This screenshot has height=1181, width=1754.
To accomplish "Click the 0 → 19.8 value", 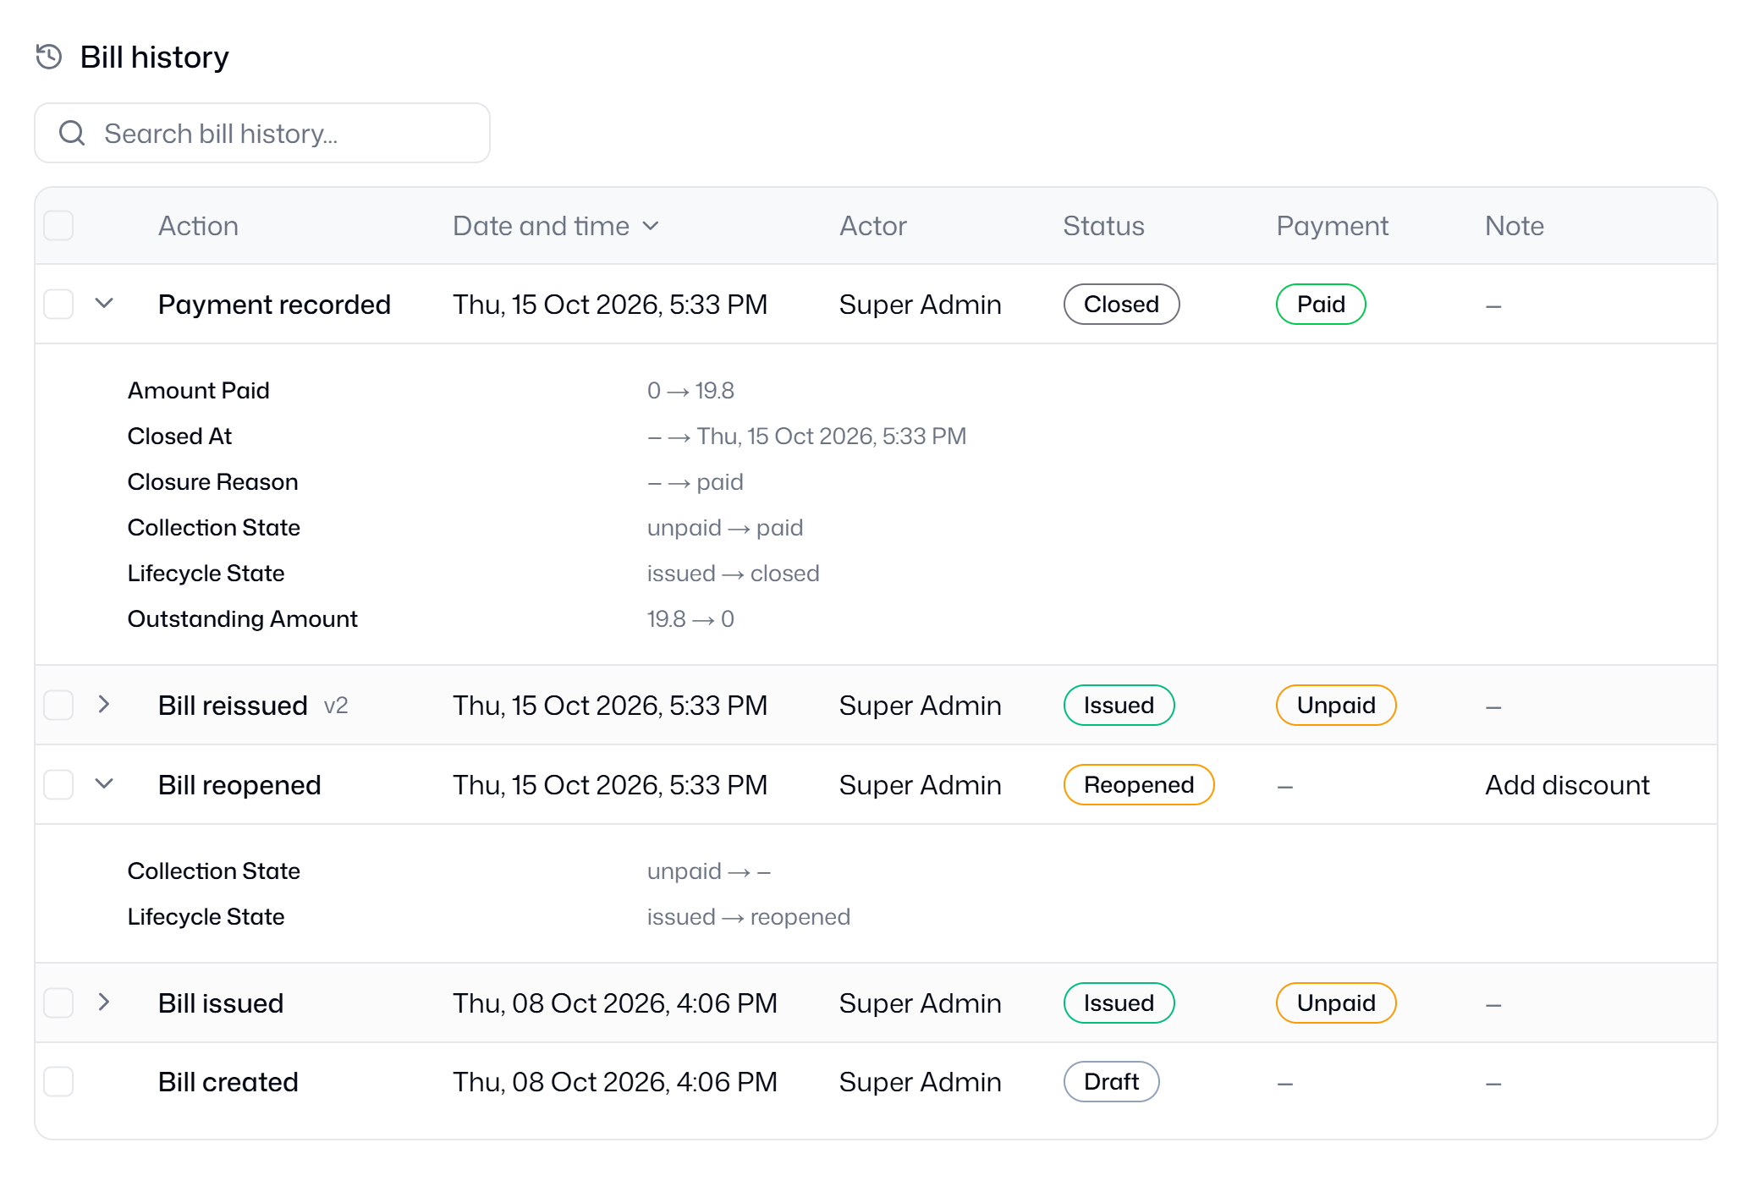I will [x=690, y=390].
